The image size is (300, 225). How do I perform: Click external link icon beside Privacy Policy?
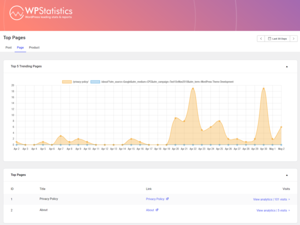[167, 199]
